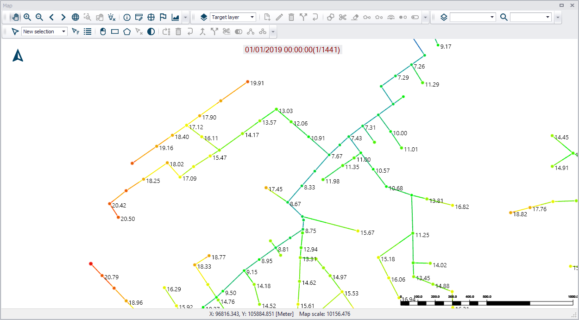Select the arrow pointer selection tool
The image size is (579, 320).
click(15, 31)
